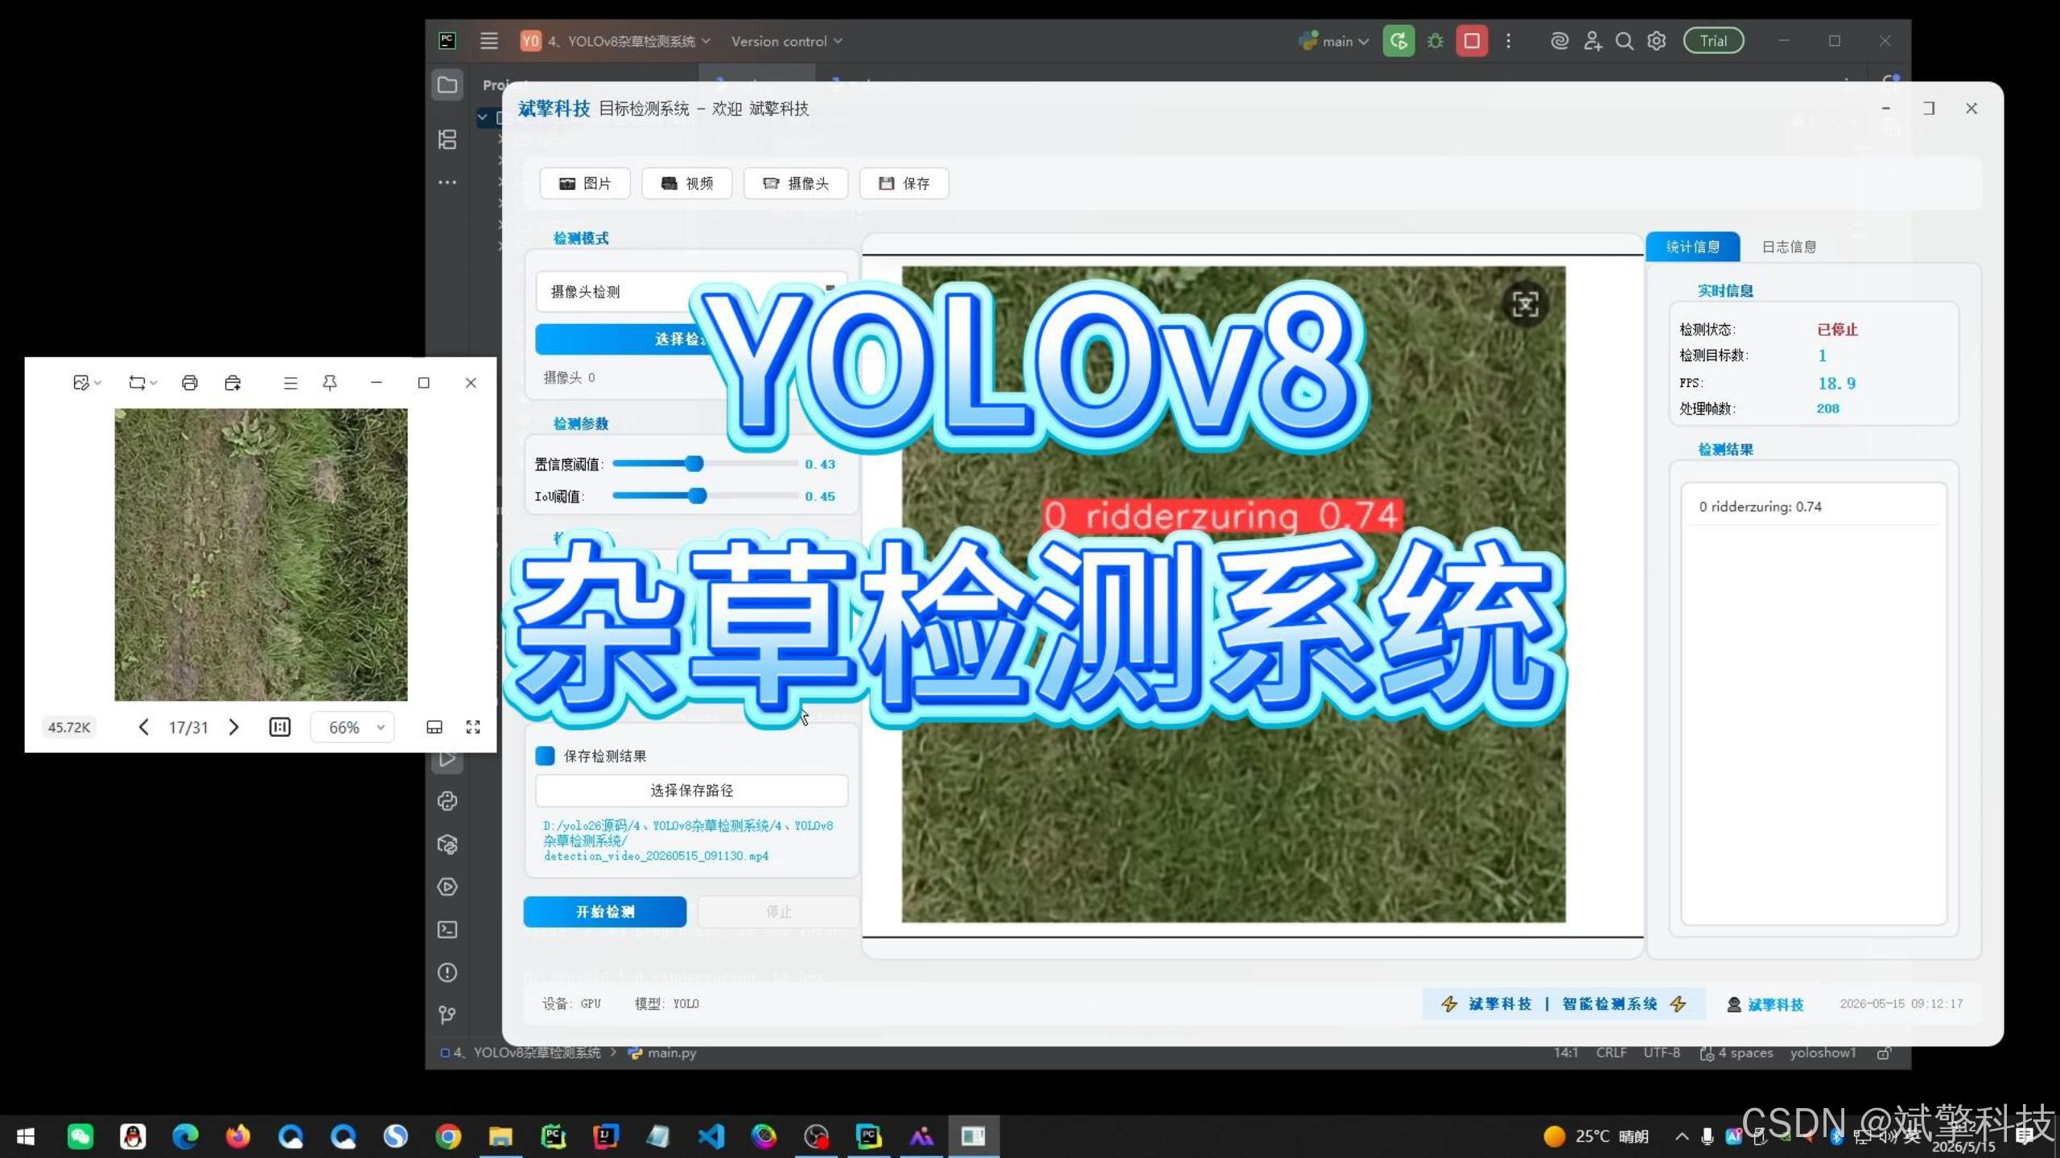Open the AI assistant swirl icon
Image resolution: width=2060 pixels, height=1158 pixels.
pos(1559,41)
